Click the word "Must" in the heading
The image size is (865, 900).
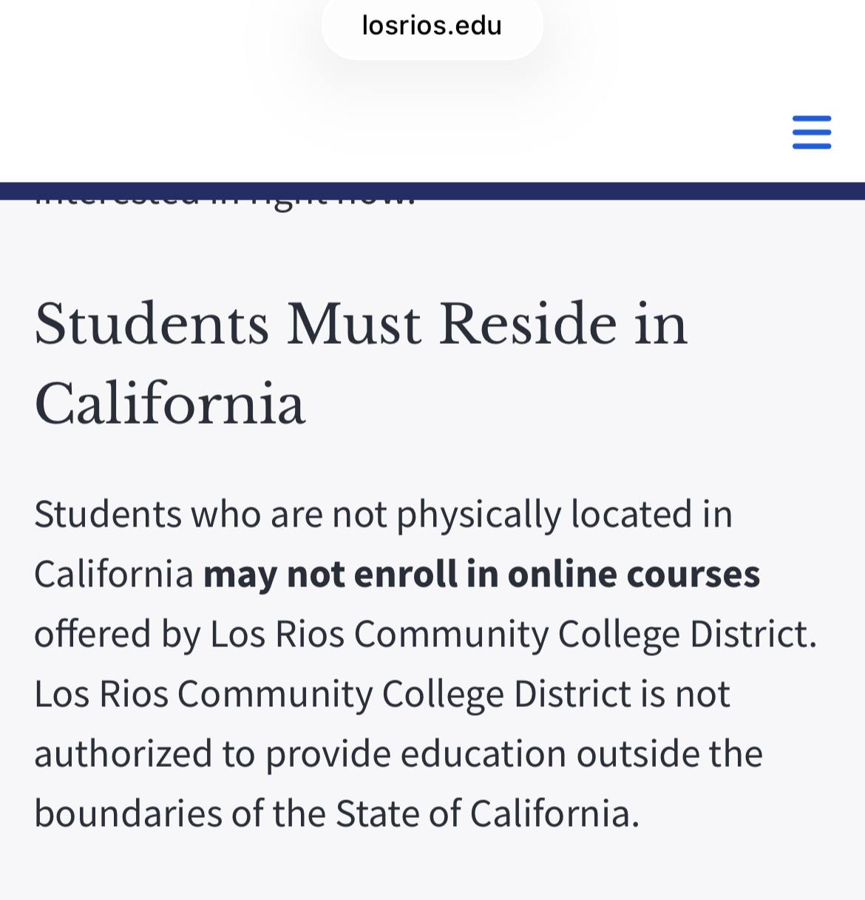point(353,324)
